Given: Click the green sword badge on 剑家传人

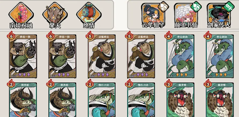Looking at the screenshot, I should click(x=229, y=7).
